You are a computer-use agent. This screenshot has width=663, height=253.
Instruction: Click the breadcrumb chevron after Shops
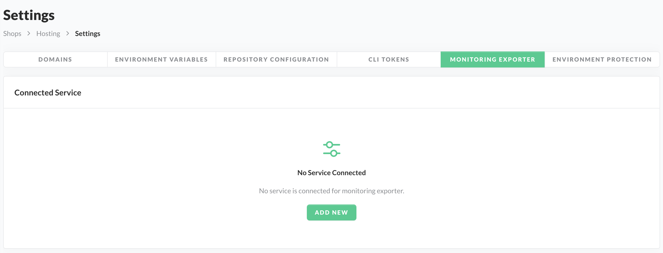pos(29,34)
